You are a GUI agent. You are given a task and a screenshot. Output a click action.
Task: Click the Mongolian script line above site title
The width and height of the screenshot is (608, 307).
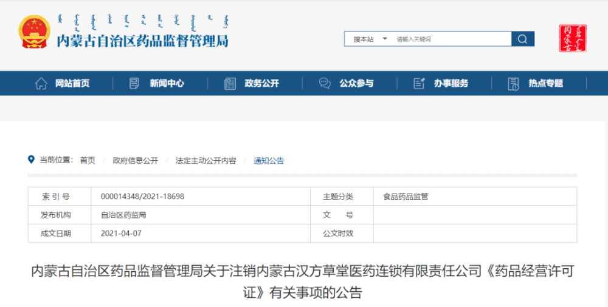[143, 22]
